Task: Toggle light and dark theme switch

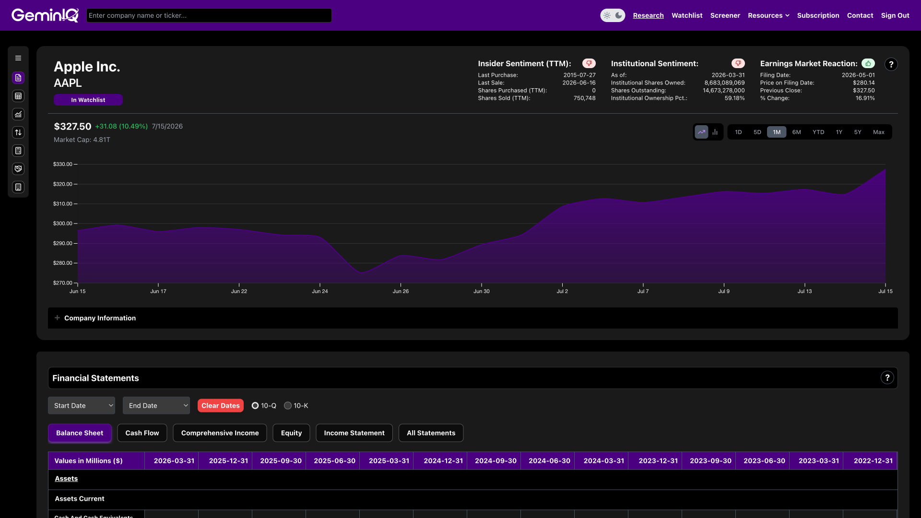Action: [x=613, y=15]
